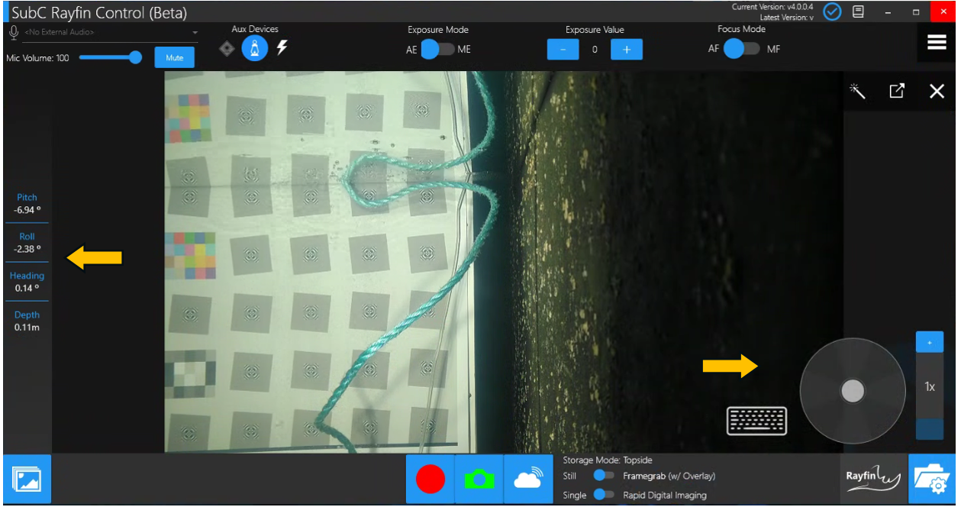The width and height of the screenshot is (961, 507).
Task: Toggle Still Framegrab with Overlay switch
Action: [x=603, y=476]
